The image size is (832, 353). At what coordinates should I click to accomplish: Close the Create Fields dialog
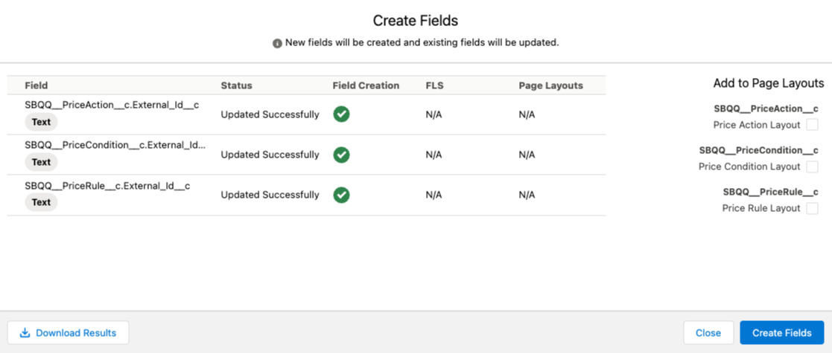(708, 333)
